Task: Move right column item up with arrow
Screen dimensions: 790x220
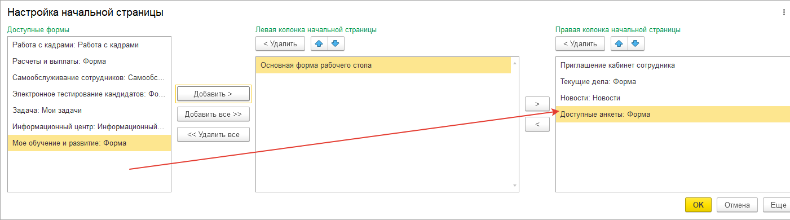Action: pos(619,43)
